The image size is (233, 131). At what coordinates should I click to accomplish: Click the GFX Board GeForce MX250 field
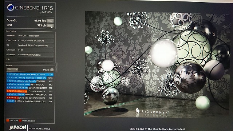(x=35, y=55)
